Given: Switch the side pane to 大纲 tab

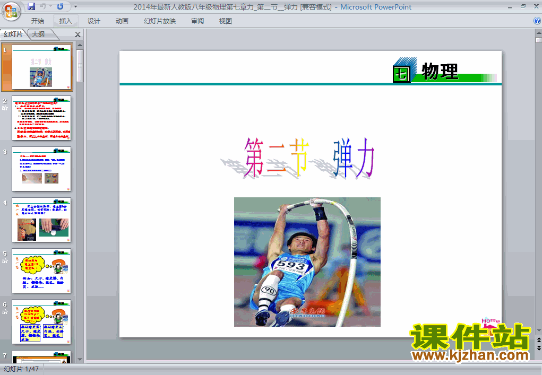Looking at the screenshot, I should tap(38, 34).
